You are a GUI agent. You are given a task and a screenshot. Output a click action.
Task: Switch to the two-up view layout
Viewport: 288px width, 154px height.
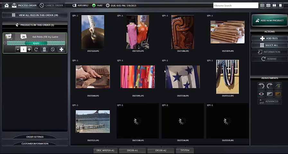click(274, 5)
